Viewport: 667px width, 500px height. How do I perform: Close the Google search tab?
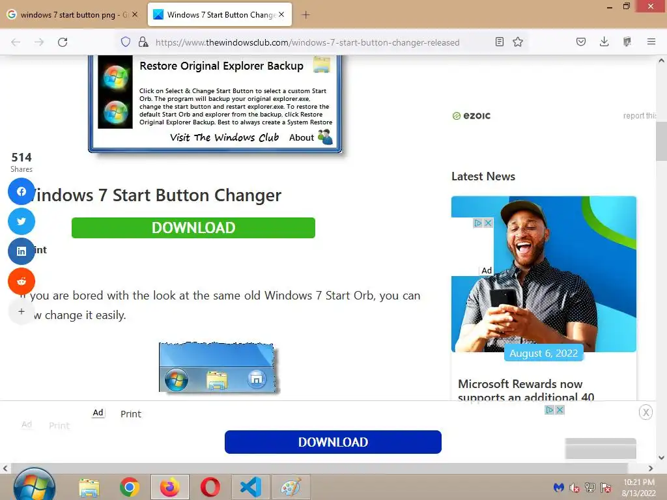[135, 14]
